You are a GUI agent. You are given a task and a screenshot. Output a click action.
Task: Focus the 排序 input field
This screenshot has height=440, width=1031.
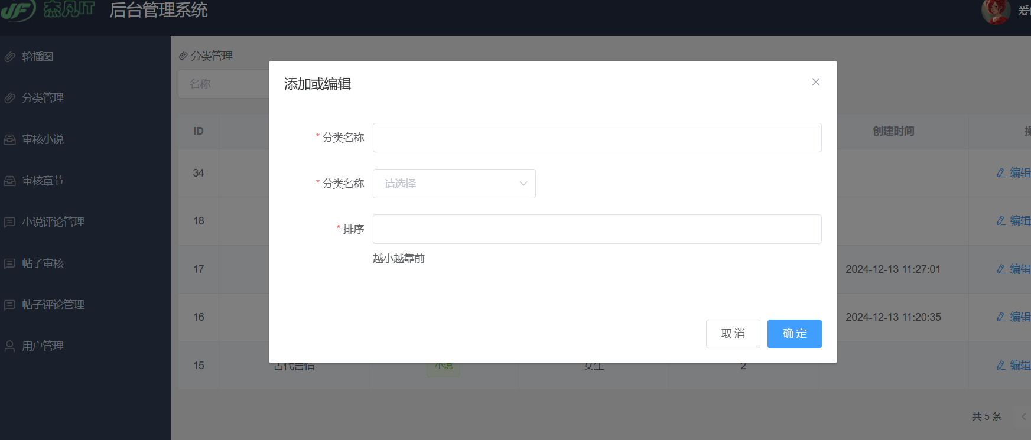(597, 229)
